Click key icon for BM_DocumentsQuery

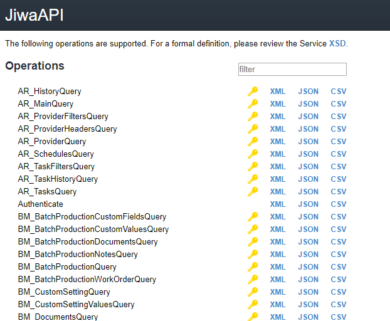(253, 317)
